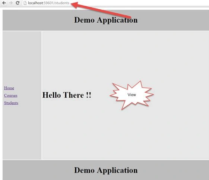Open the Students link in the sidebar
209x180 pixels.
tap(11, 103)
